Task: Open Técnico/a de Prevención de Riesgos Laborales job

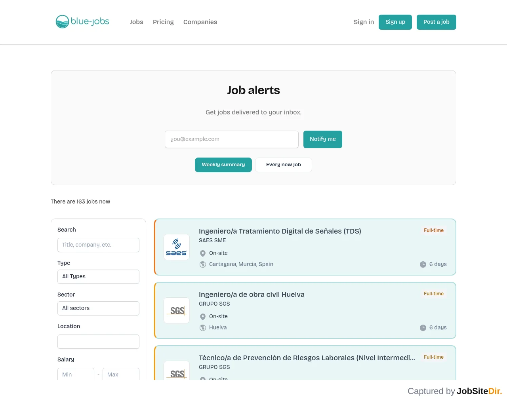Action: tap(307, 358)
